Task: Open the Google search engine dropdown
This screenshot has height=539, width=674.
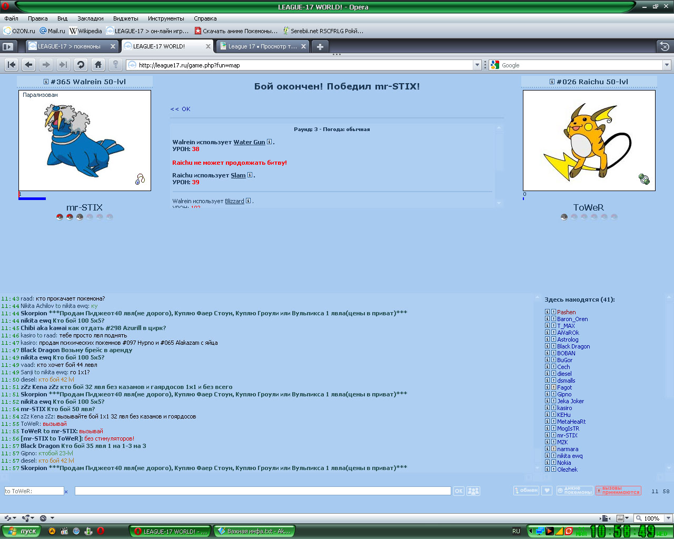Action: (x=667, y=65)
